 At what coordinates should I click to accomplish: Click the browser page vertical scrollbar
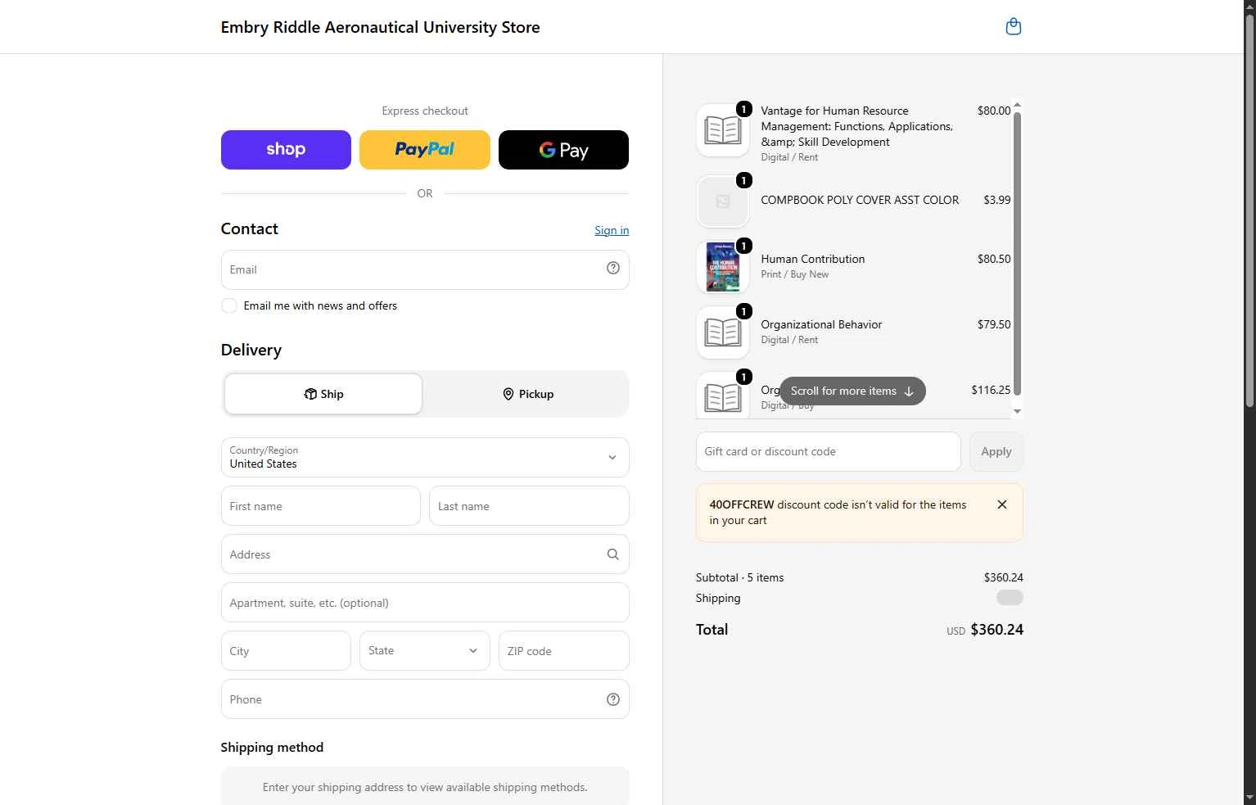(x=1249, y=209)
